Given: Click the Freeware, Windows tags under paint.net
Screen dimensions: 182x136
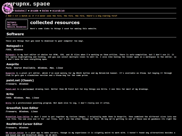Looking at the screenshot, I should tap(17, 84).
